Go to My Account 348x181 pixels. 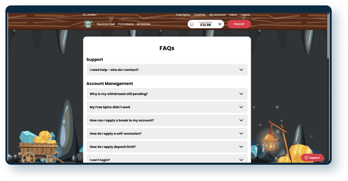coord(217,15)
